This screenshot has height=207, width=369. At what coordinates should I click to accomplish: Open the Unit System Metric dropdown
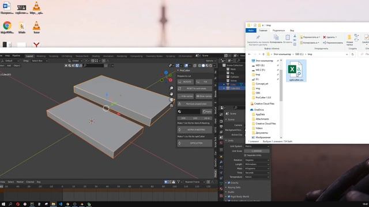(257, 146)
